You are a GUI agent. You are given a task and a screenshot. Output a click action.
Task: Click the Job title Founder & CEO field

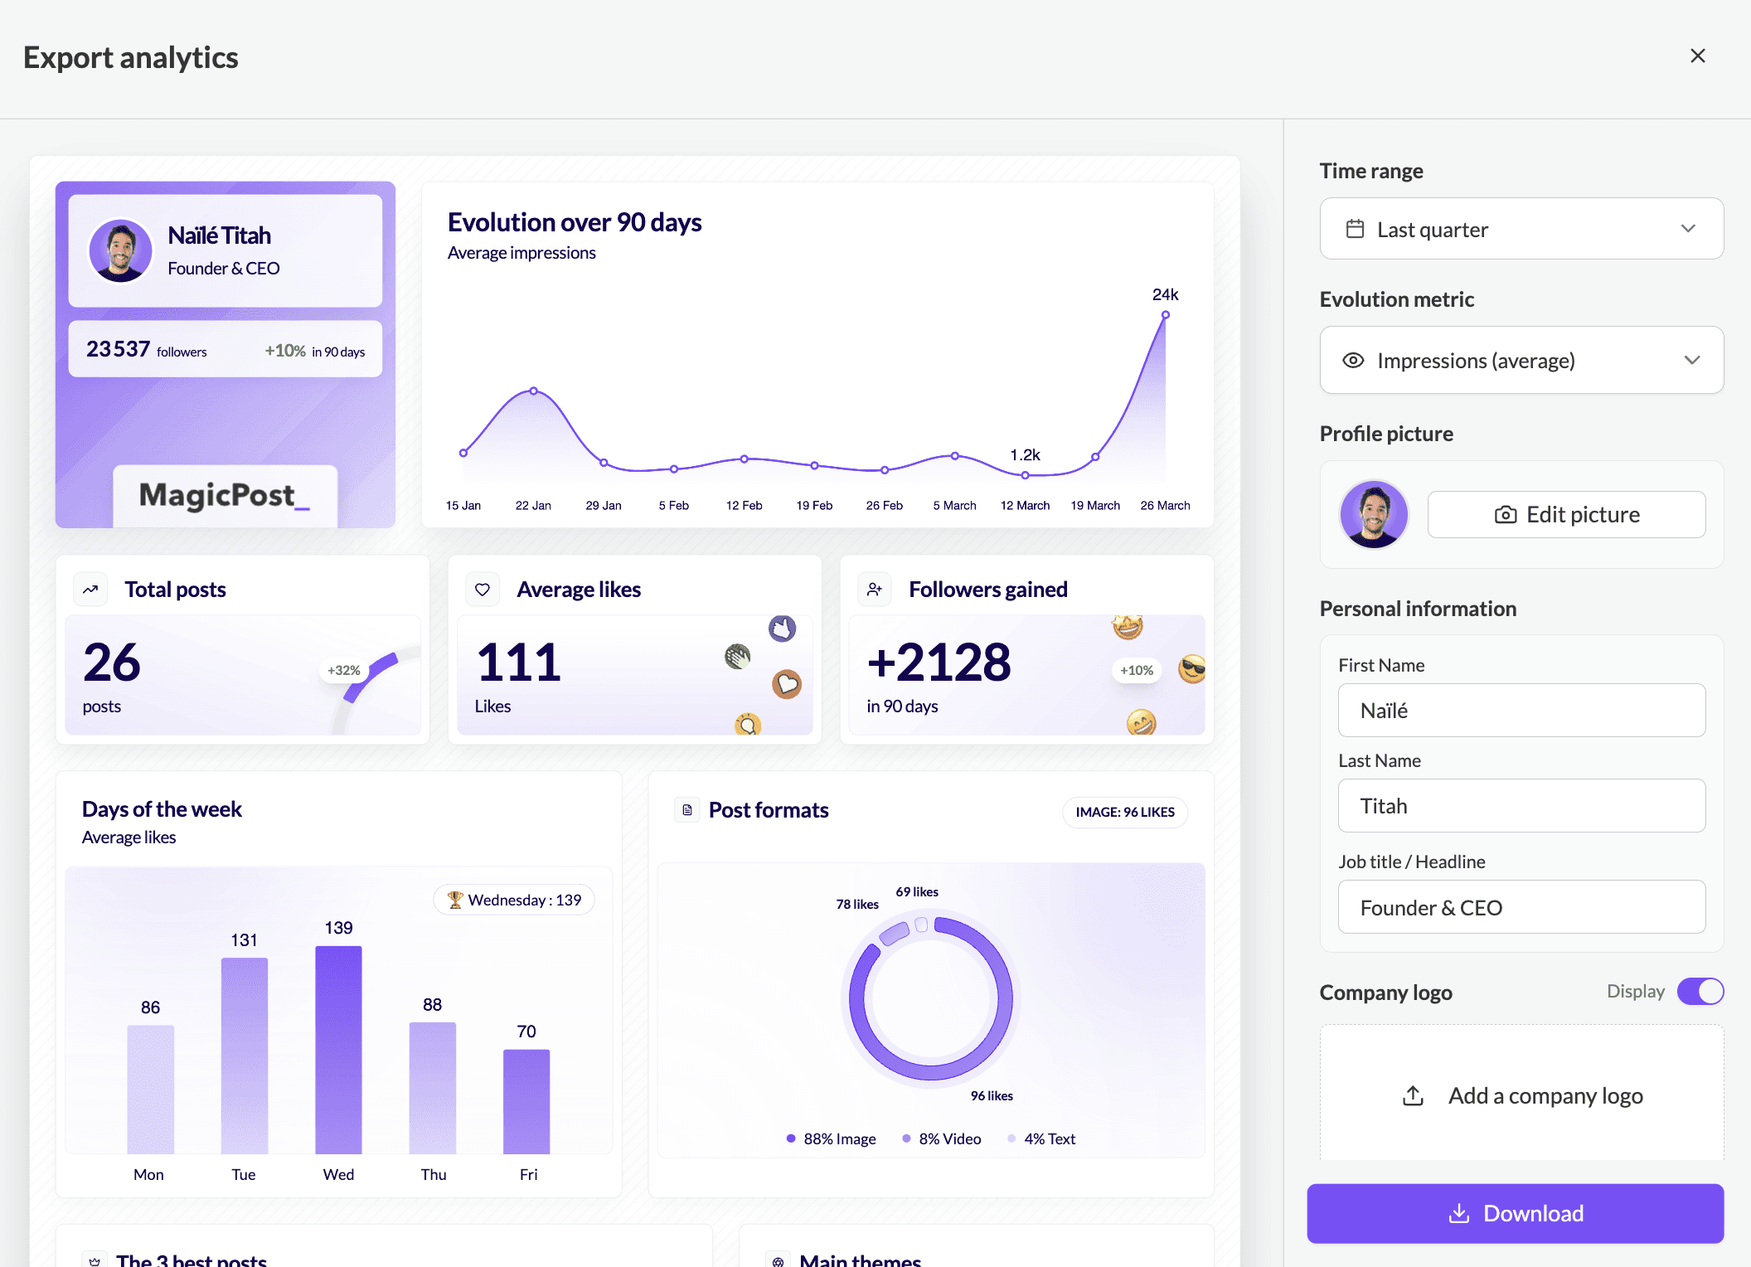pos(1521,907)
